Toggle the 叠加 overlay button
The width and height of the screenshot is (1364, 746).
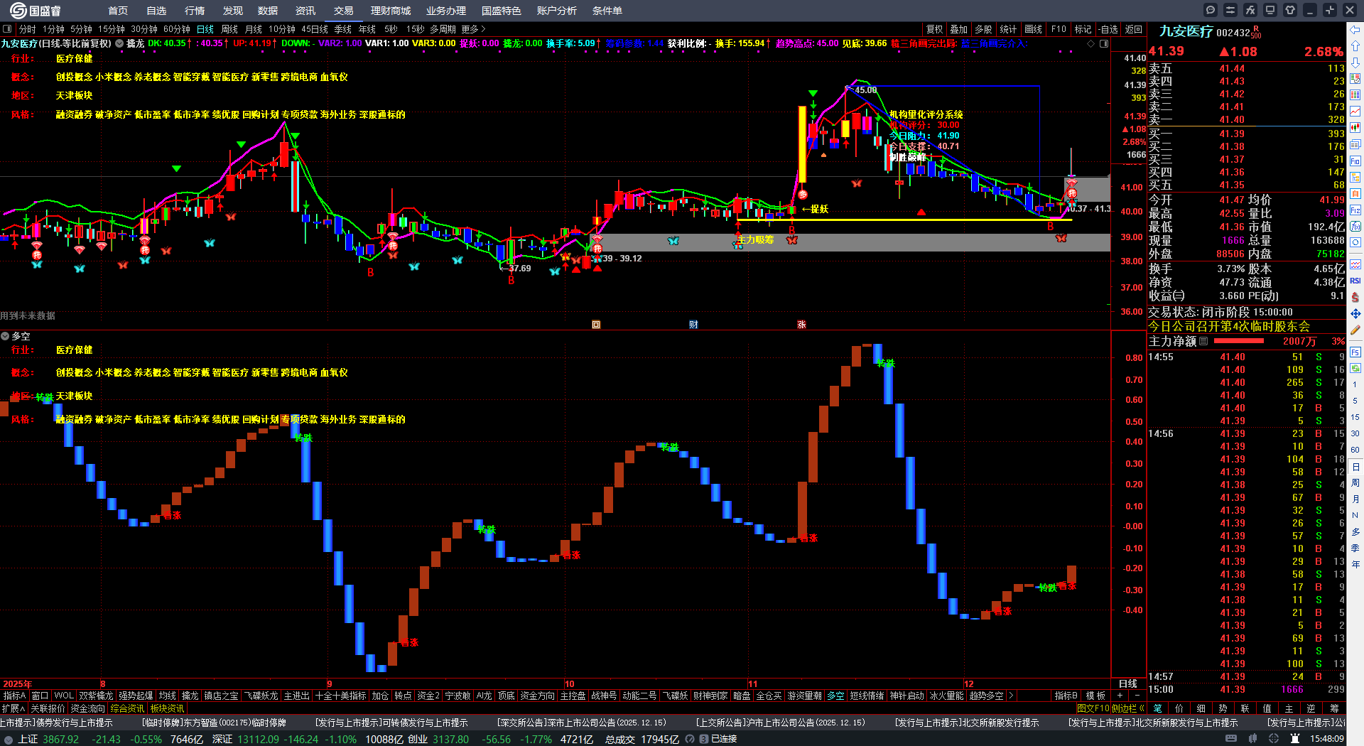click(959, 29)
